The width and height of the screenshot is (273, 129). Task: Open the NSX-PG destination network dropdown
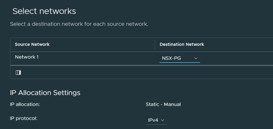[180, 58]
